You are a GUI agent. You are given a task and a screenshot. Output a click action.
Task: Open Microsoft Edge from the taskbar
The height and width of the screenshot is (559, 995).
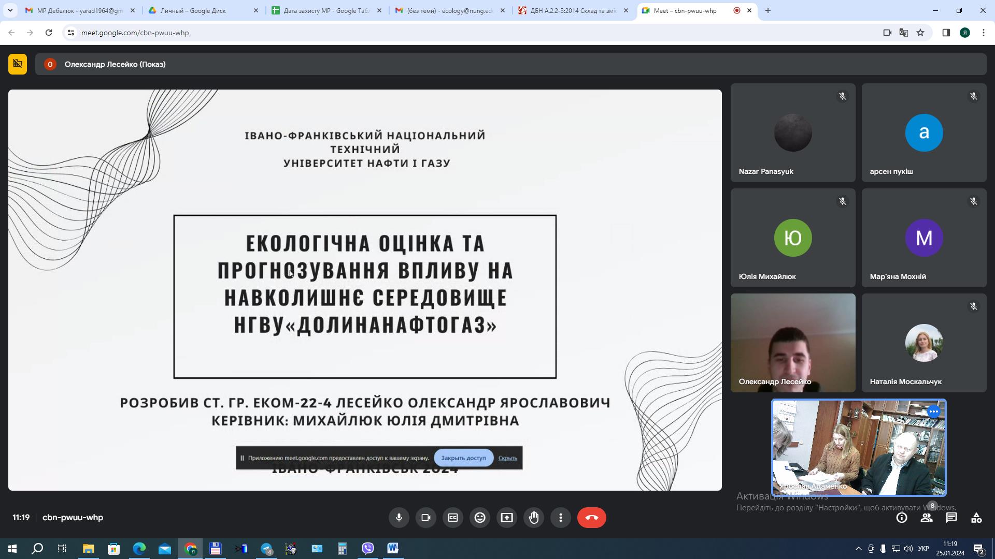point(139,549)
